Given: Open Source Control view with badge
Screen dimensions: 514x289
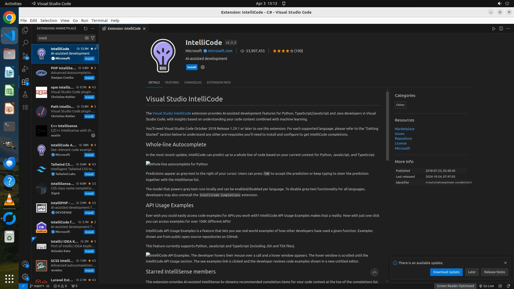Looking at the screenshot, I should [25, 56].
